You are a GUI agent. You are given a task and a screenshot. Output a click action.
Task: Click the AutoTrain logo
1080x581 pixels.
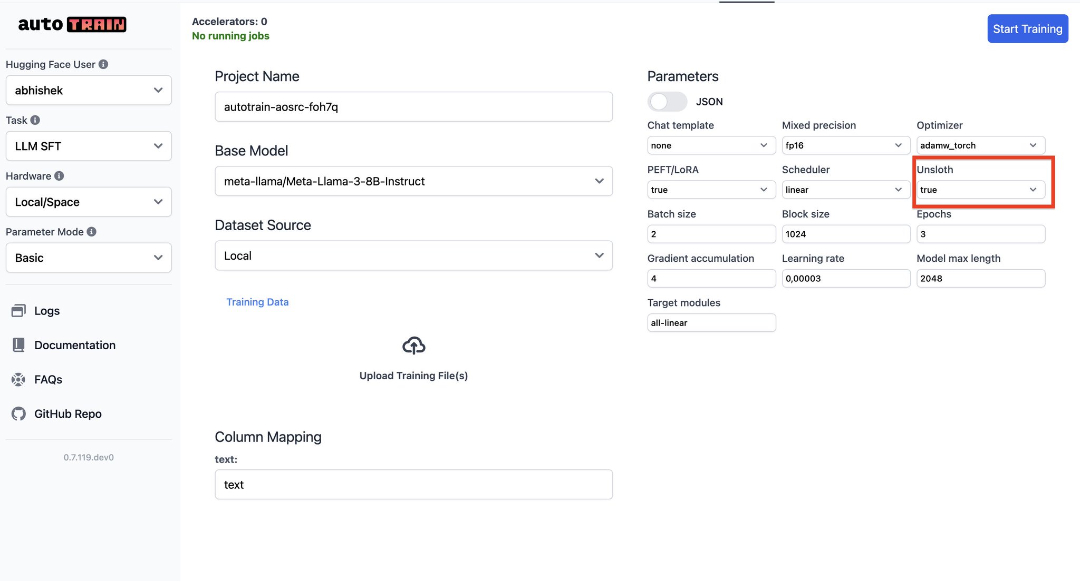coord(72,24)
